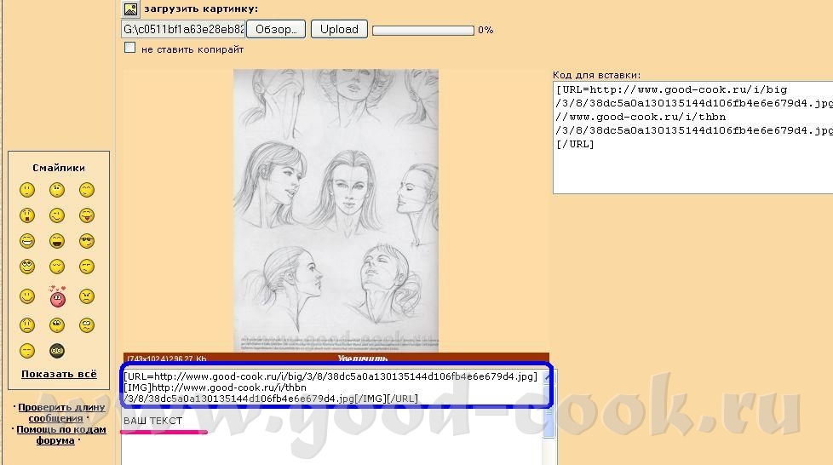Click the Увеличить link under the image
Screen dimensions: 833x465
363,359
